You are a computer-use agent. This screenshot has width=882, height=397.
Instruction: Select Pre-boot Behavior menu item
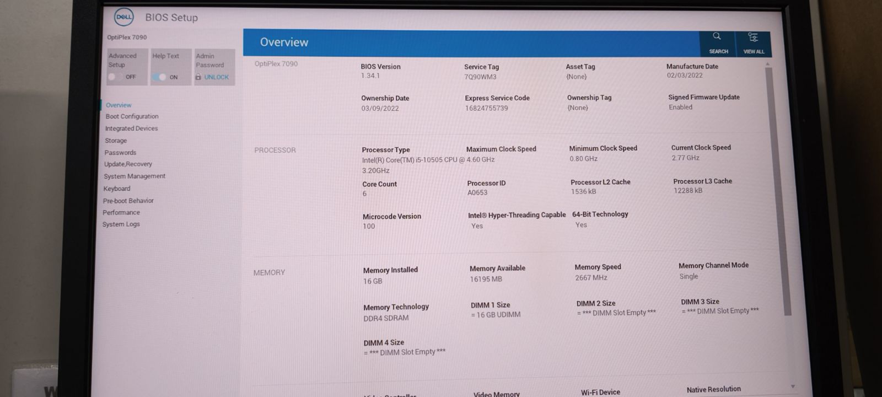click(x=128, y=201)
